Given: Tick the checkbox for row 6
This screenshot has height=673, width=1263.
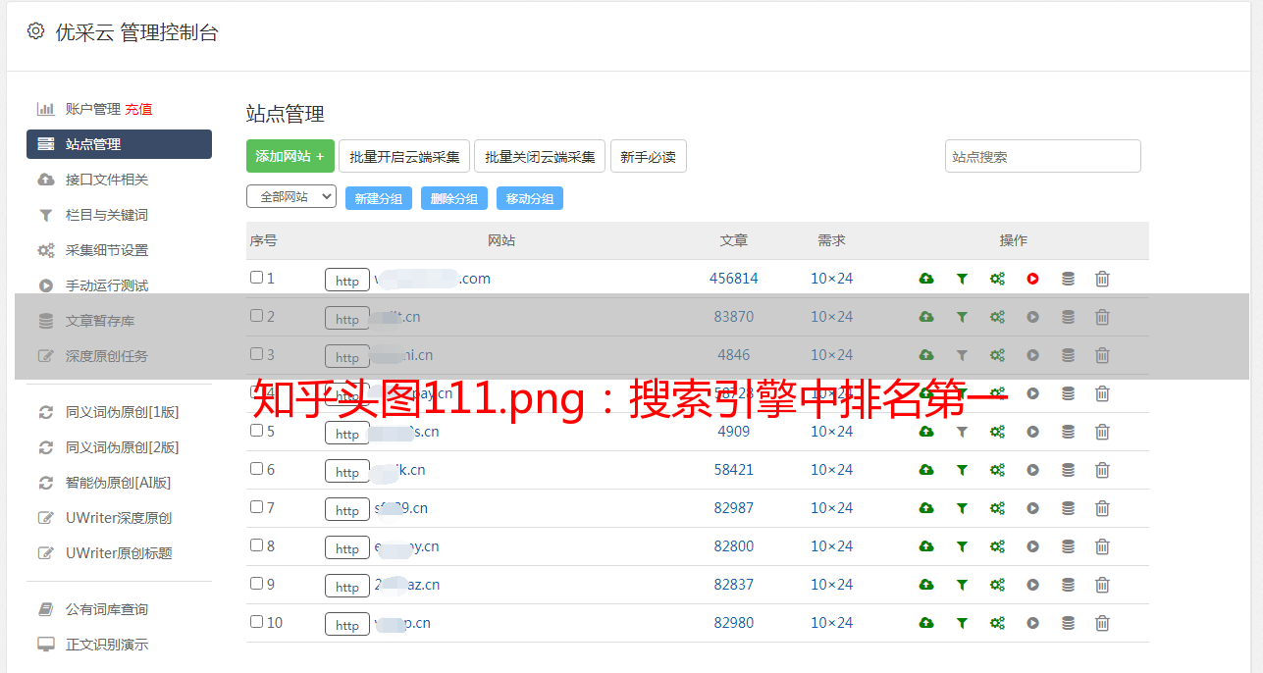Looking at the screenshot, I should coord(256,469).
